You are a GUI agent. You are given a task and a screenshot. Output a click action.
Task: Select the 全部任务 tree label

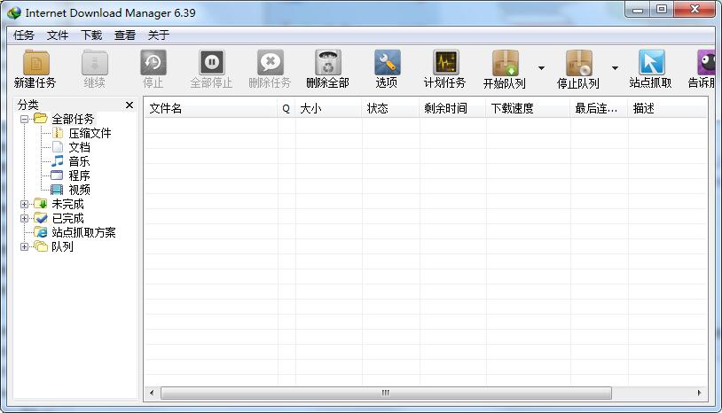coord(73,119)
